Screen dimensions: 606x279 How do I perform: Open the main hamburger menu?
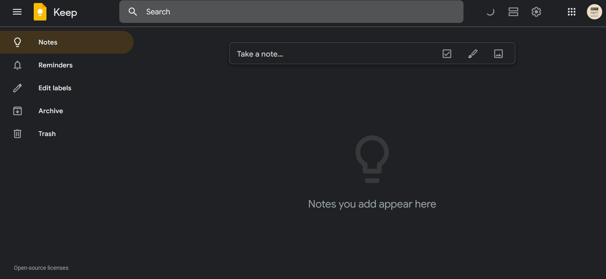click(17, 12)
